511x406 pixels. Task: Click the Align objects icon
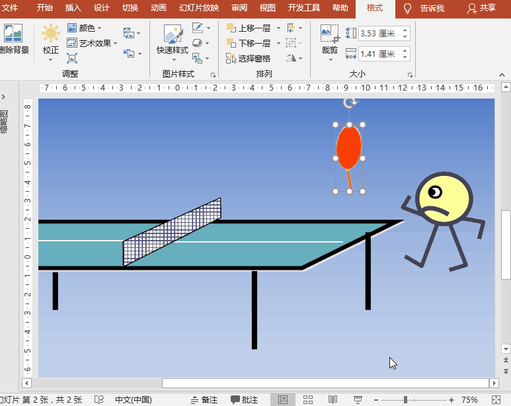click(x=291, y=28)
